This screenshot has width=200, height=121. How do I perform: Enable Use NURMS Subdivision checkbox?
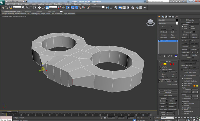tap(182, 81)
